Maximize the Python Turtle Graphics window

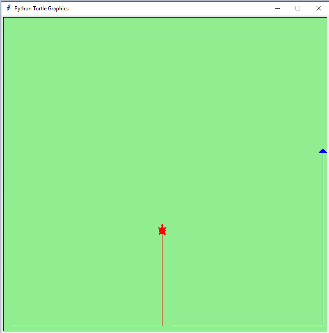pyautogui.click(x=298, y=8)
